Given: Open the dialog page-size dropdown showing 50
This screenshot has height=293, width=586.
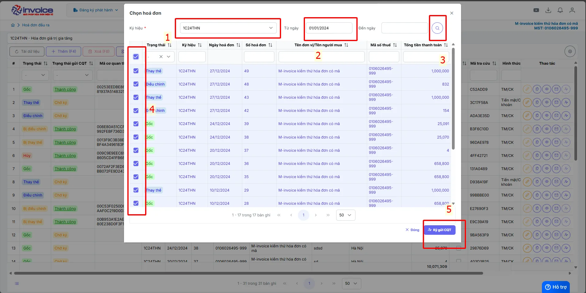Looking at the screenshot, I should (x=346, y=215).
